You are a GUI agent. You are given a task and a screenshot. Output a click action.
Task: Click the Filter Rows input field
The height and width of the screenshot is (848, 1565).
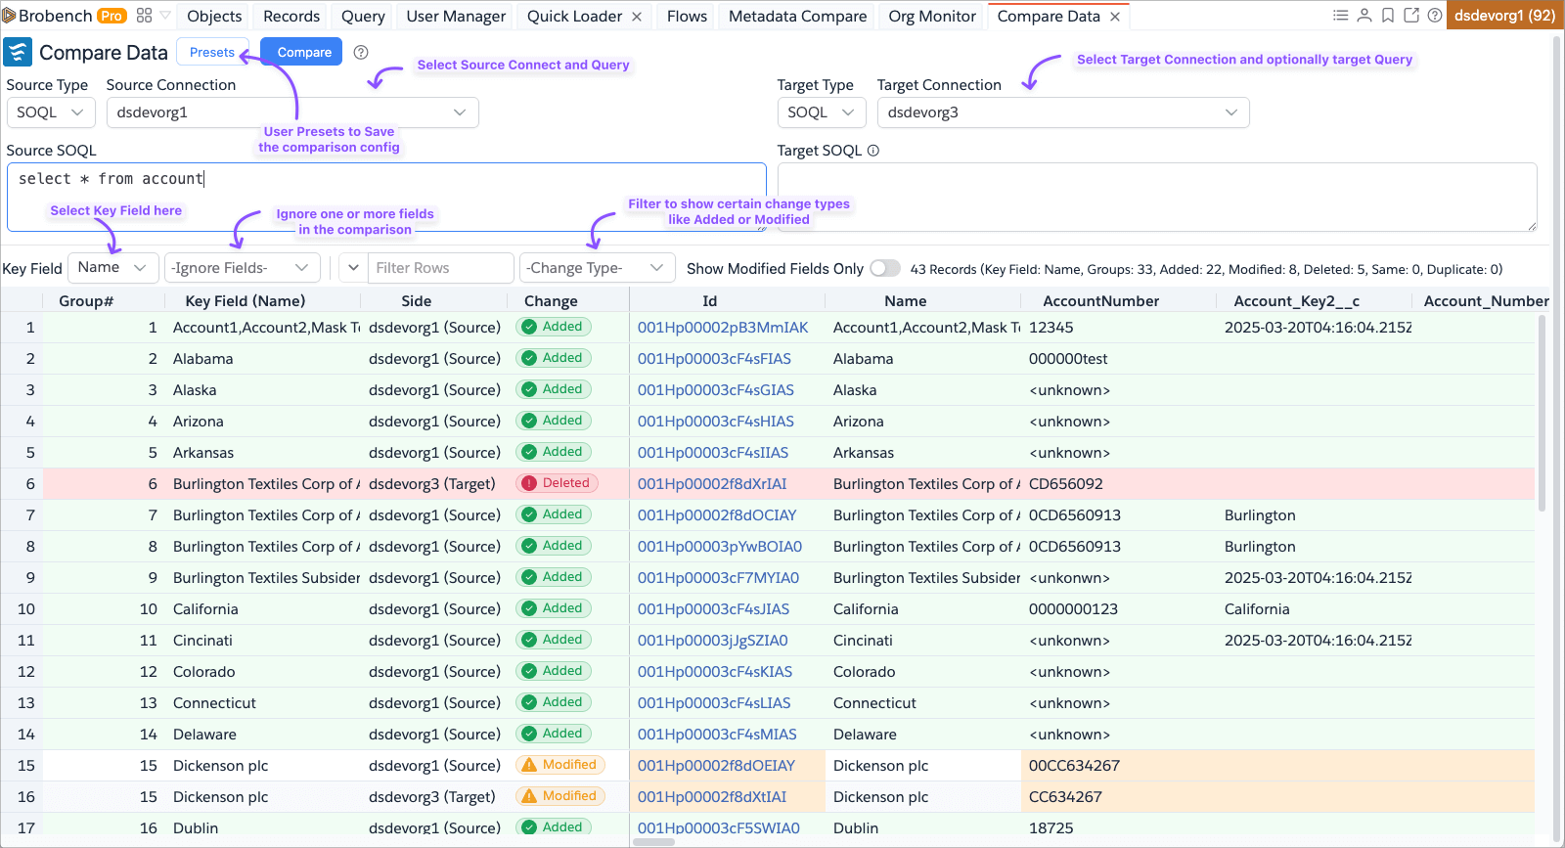(x=440, y=268)
